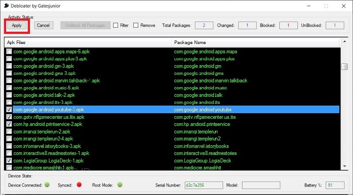Click the vertical scrollbar thumb
353x195 pixels.
(345, 66)
